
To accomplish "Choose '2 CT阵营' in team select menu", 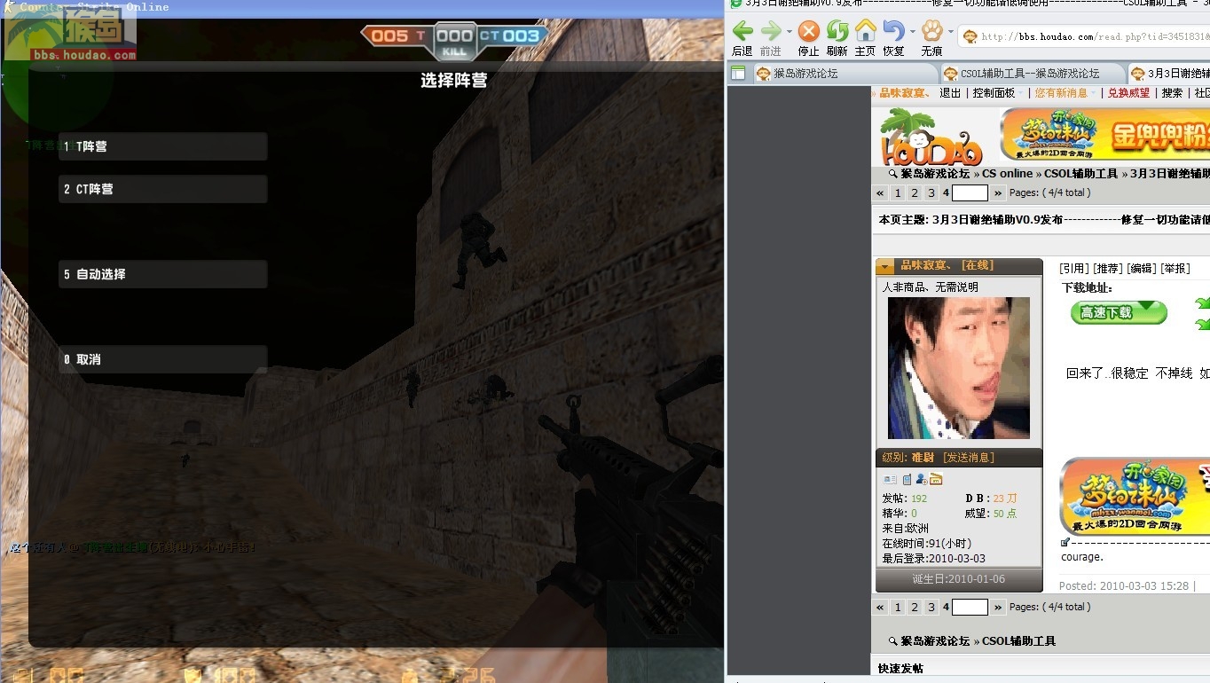I will 163,189.
